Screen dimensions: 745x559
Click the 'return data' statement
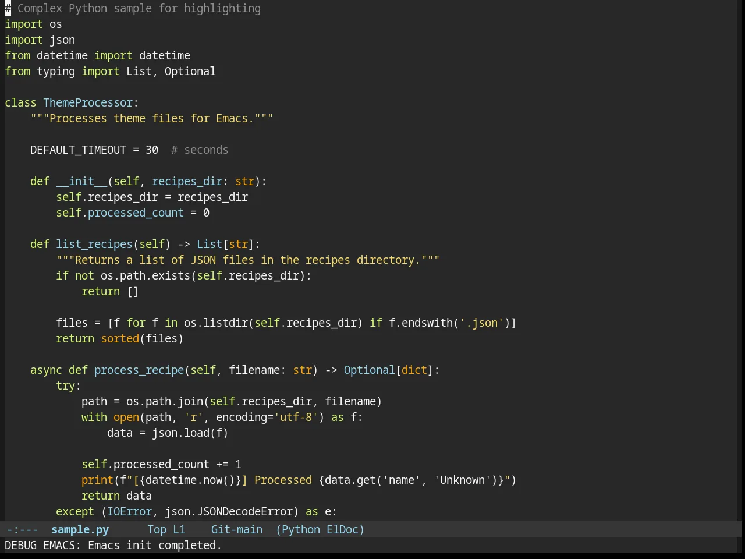pyautogui.click(x=116, y=496)
